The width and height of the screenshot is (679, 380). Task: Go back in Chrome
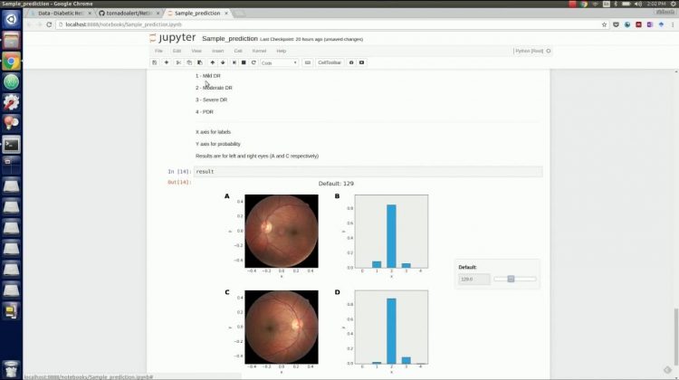(x=29, y=24)
